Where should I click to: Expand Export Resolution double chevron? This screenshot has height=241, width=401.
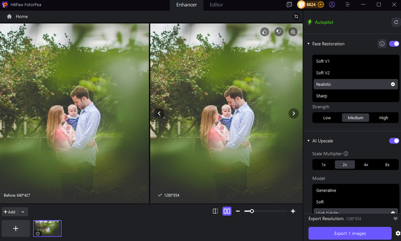(396, 219)
